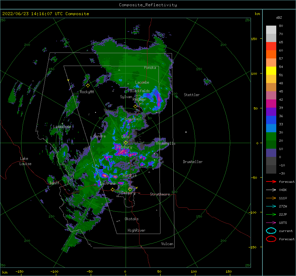The height and width of the screenshot is (276, 296).
Task: Click the Drumheller city label
Action: click(x=193, y=162)
